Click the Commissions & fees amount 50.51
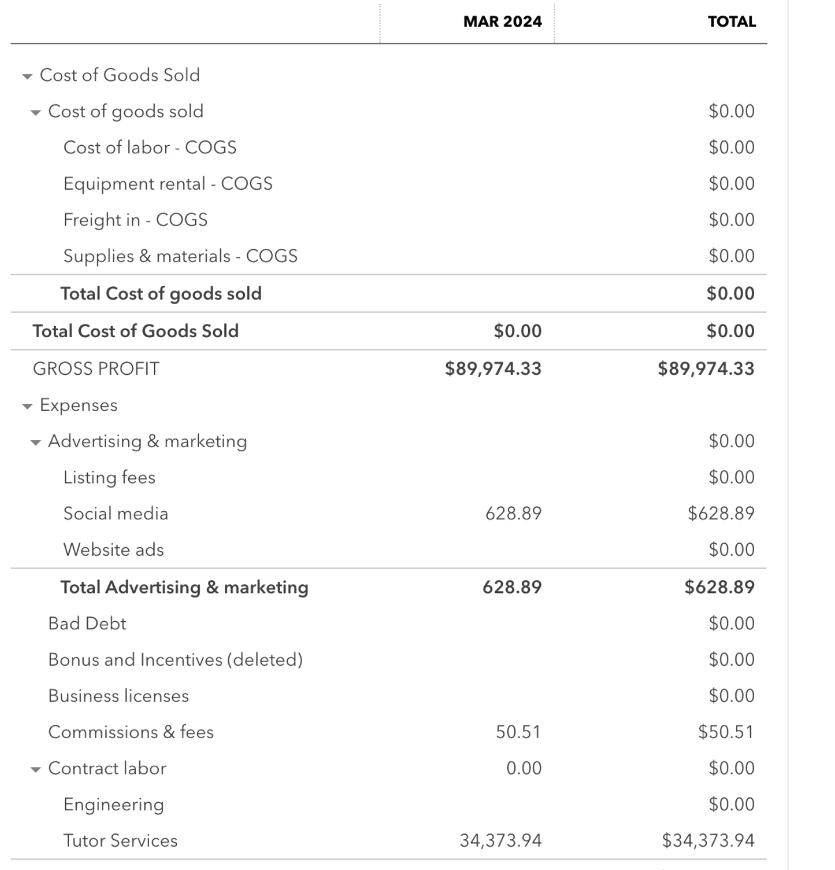 click(x=518, y=732)
